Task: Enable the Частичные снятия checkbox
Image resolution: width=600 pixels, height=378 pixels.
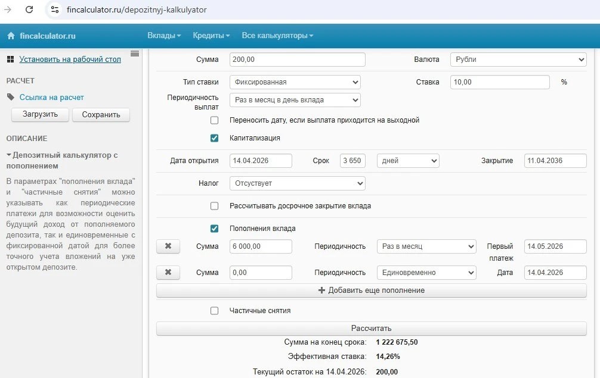Action: [x=215, y=311]
